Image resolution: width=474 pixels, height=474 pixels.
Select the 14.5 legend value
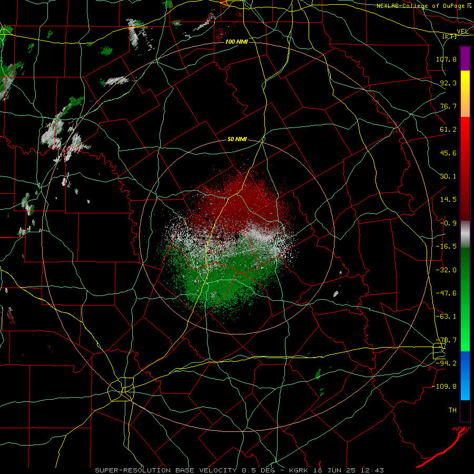point(448,200)
